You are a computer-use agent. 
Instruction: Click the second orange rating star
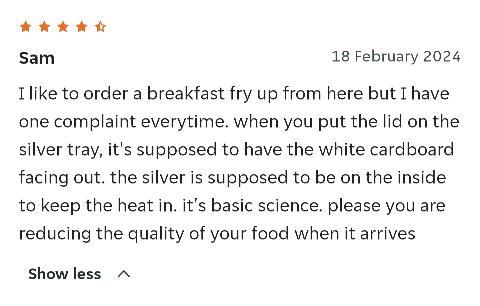44,27
